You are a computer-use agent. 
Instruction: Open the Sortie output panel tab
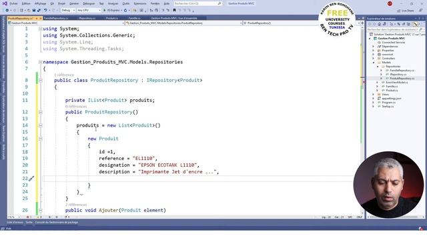(x=29, y=222)
